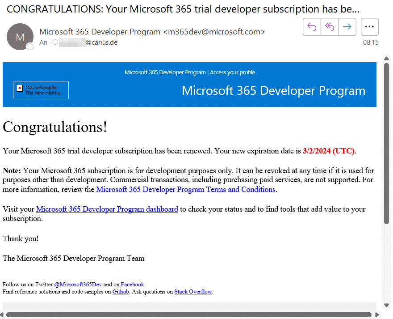The image size is (393, 319).
Task: Click the email subject line starting CONGRATULATIONS
Action: pyautogui.click(x=183, y=9)
